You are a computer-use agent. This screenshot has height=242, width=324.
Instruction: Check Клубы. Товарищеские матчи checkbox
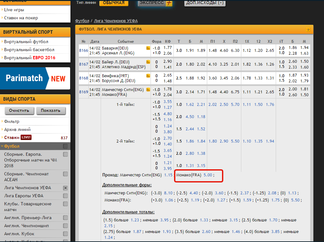click(x=66, y=204)
